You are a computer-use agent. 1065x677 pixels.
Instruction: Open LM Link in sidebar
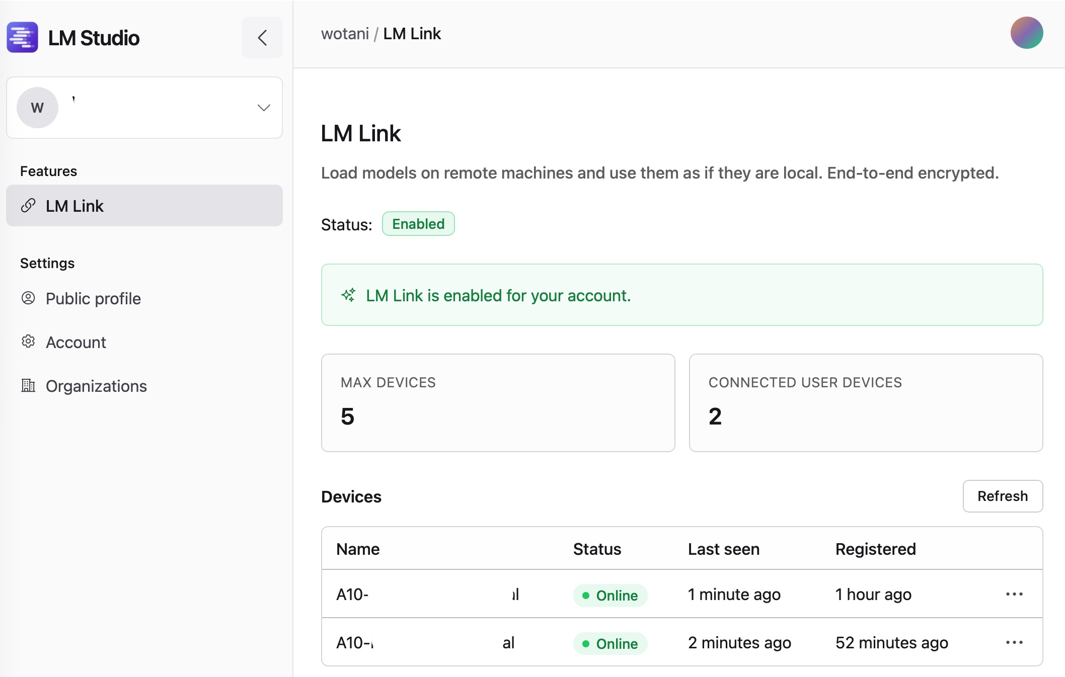74,206
